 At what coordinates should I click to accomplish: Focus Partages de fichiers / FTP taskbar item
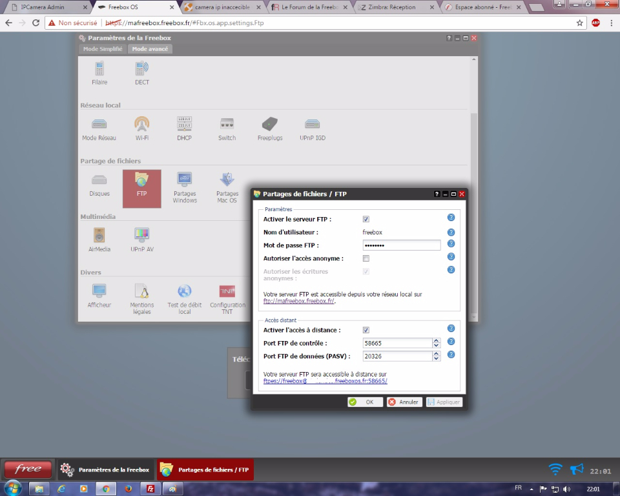205,470
